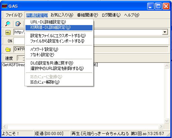Open the ヘルプ(H) menu
This screenshot has height=138, width=172.
click(132, 15)
